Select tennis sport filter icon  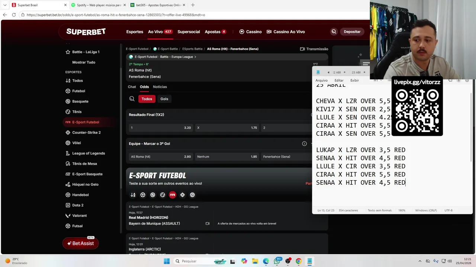163,195
